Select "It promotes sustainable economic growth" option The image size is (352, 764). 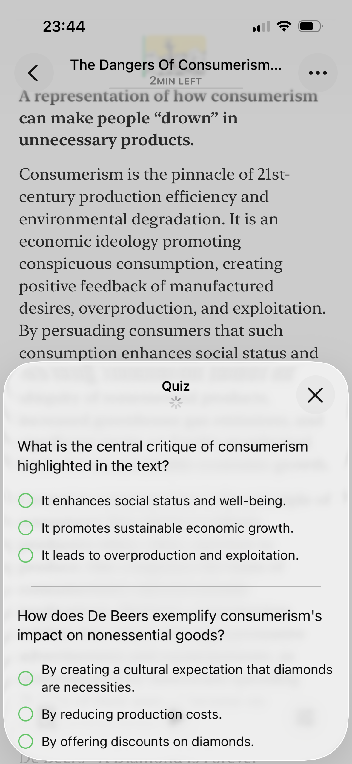pyautogui.click(x=156, y=528)
